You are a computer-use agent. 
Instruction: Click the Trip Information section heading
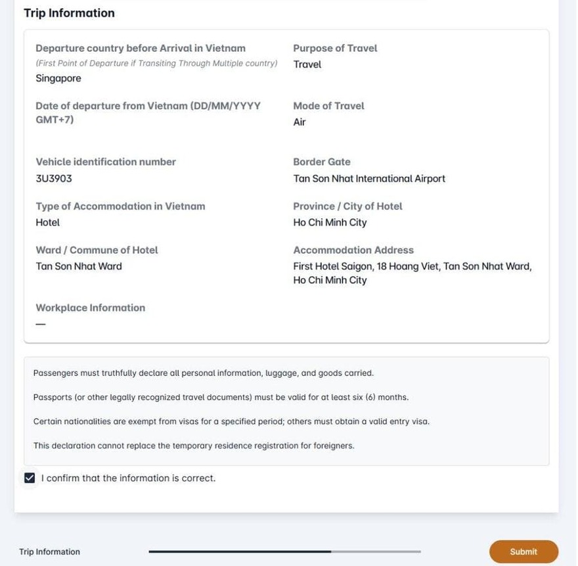pos(69,13)
